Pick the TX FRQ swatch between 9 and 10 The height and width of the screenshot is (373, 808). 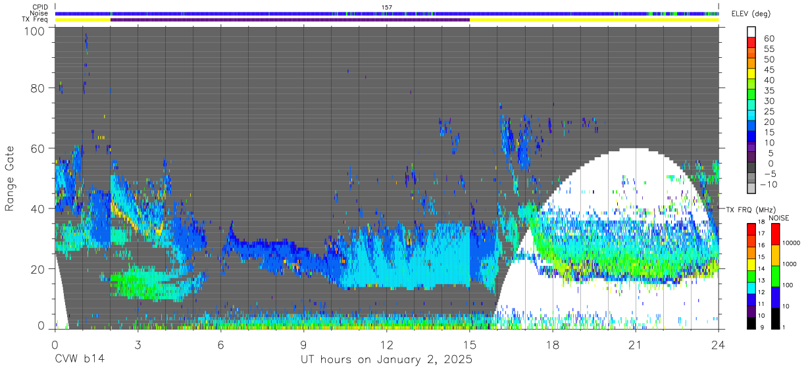click(x=751, y=323)
